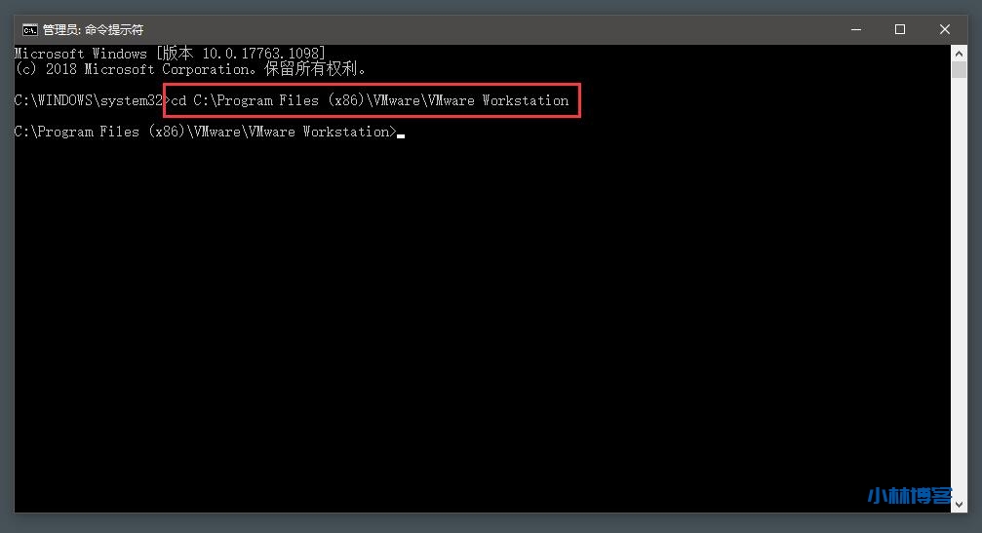The width and height of the screenshot is (982, 533).
Task: Click the 小林博客 watermark logo
Action: click(x=910, y=495)
